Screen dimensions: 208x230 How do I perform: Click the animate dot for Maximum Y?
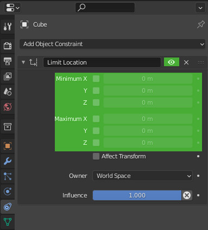(198, 131)
